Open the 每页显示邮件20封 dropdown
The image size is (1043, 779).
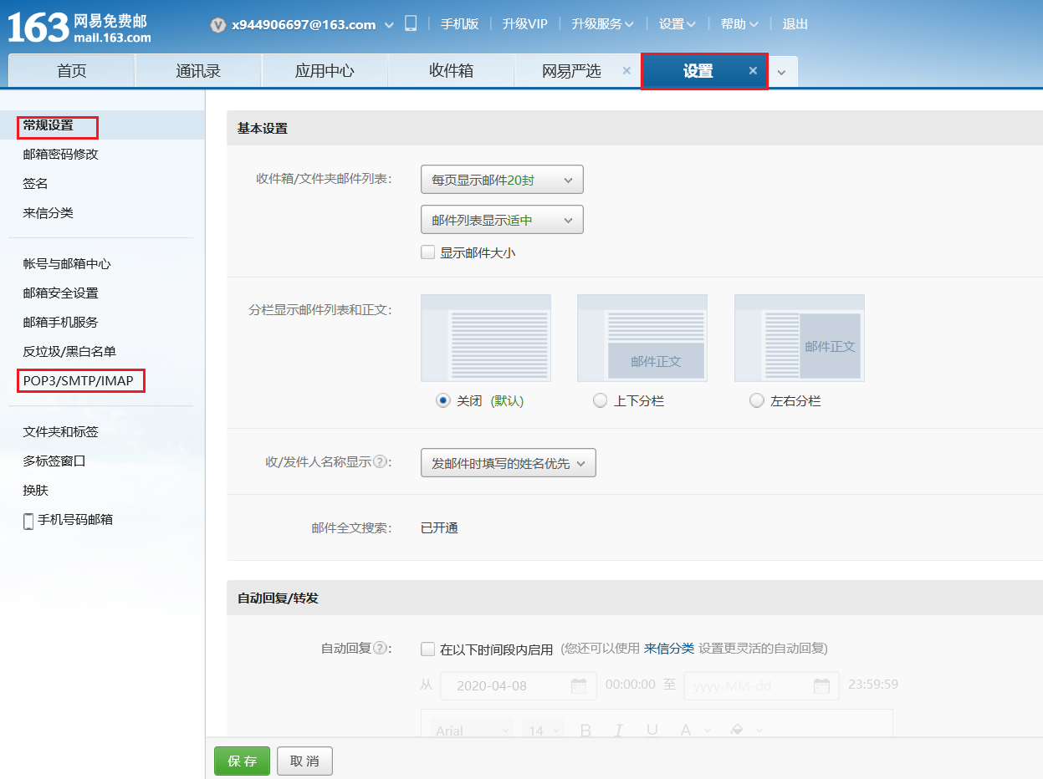click(x=502, y=180)
